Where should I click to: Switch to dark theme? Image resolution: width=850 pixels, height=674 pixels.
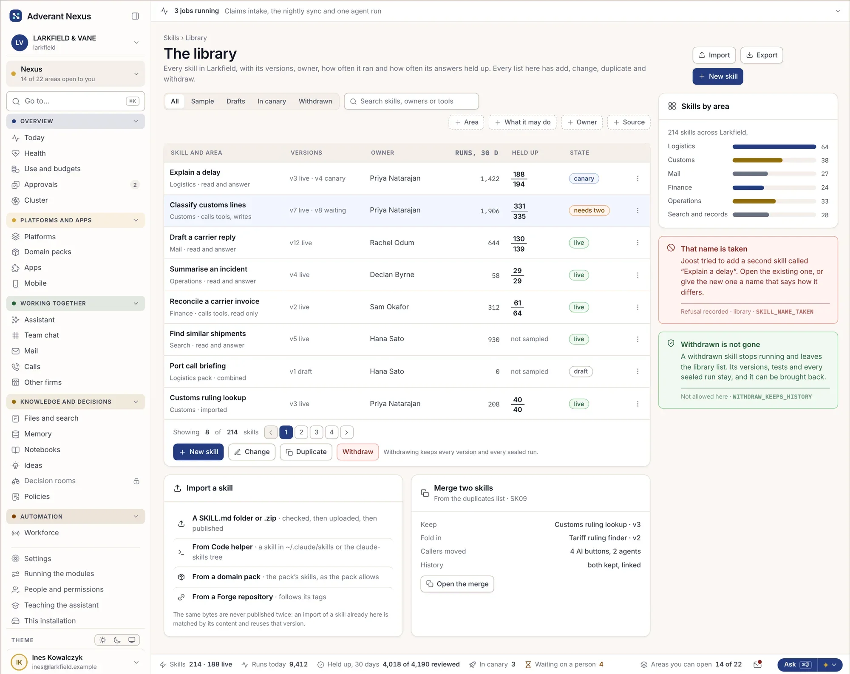pos(117,640)
